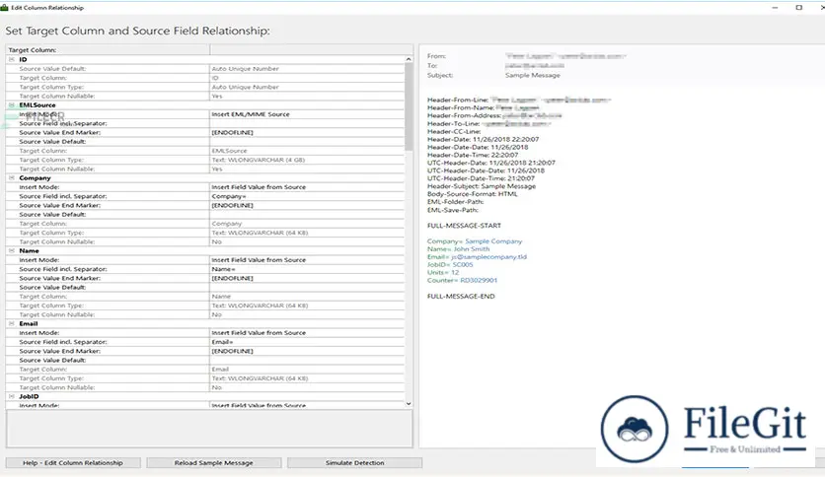
Task: Select Email Source Field value 'Email='
Action: 307,342
